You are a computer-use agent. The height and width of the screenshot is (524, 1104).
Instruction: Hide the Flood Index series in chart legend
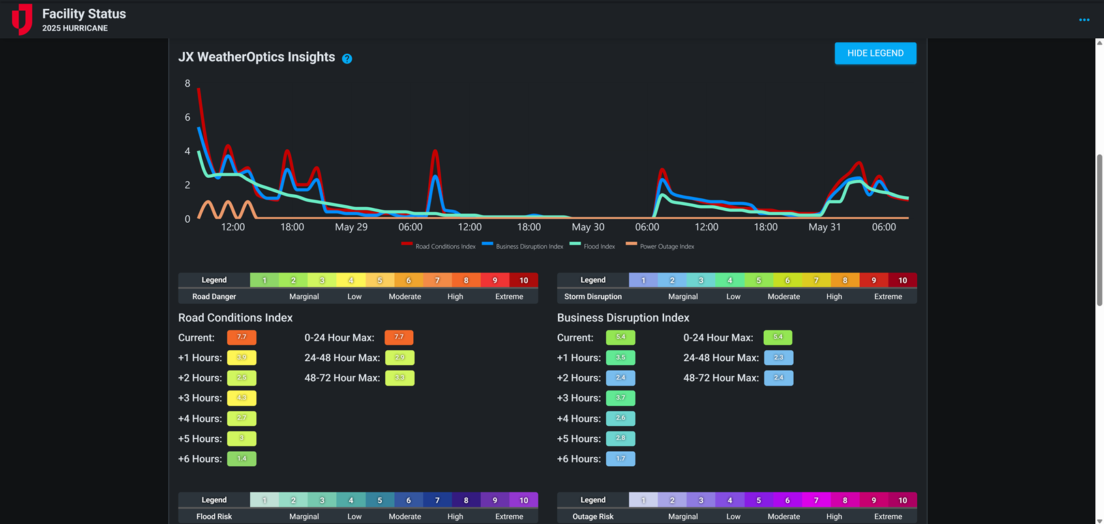click(593, 247)
